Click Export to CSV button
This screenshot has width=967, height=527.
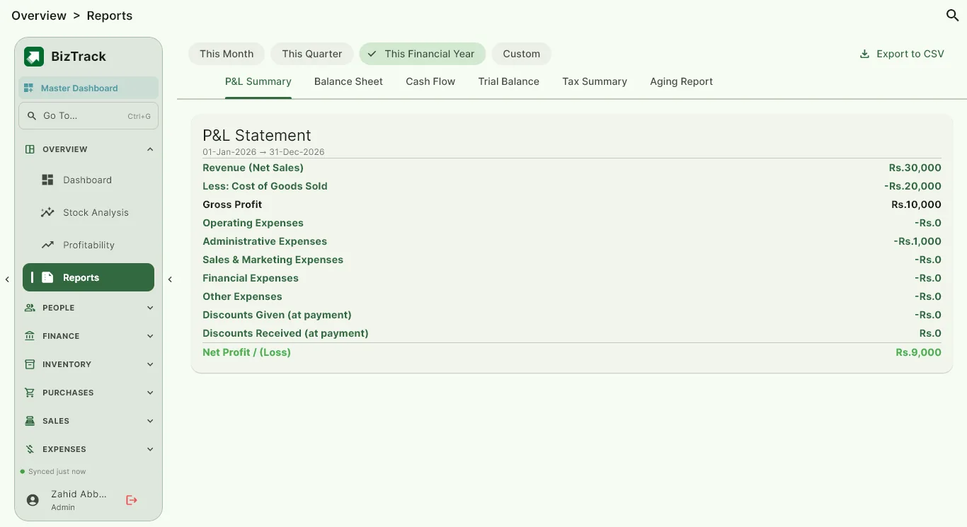(x=902, y=54)
